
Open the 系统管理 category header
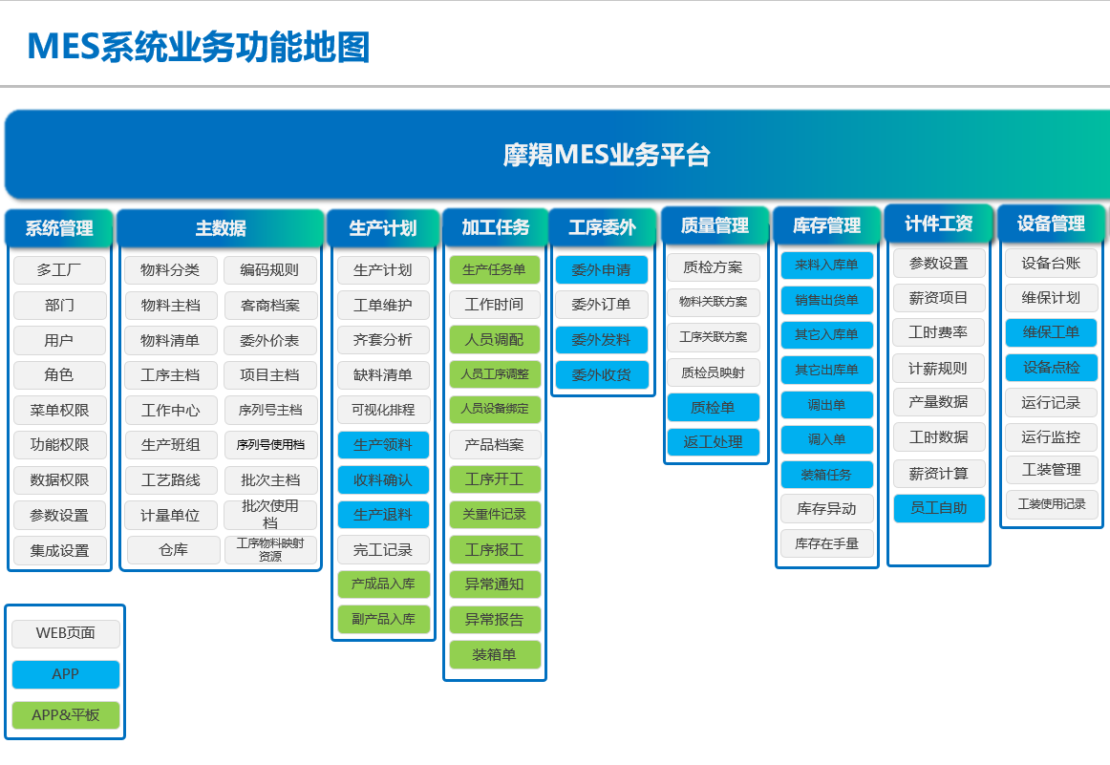59,228
